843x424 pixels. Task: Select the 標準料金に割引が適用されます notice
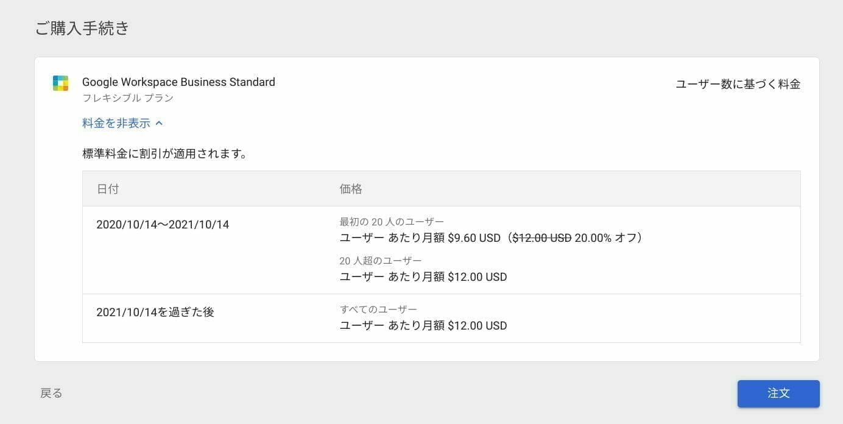164,154
